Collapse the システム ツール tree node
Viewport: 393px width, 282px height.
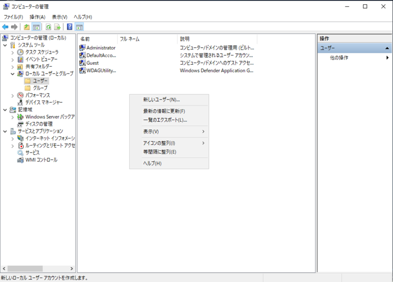click(5, 45)
